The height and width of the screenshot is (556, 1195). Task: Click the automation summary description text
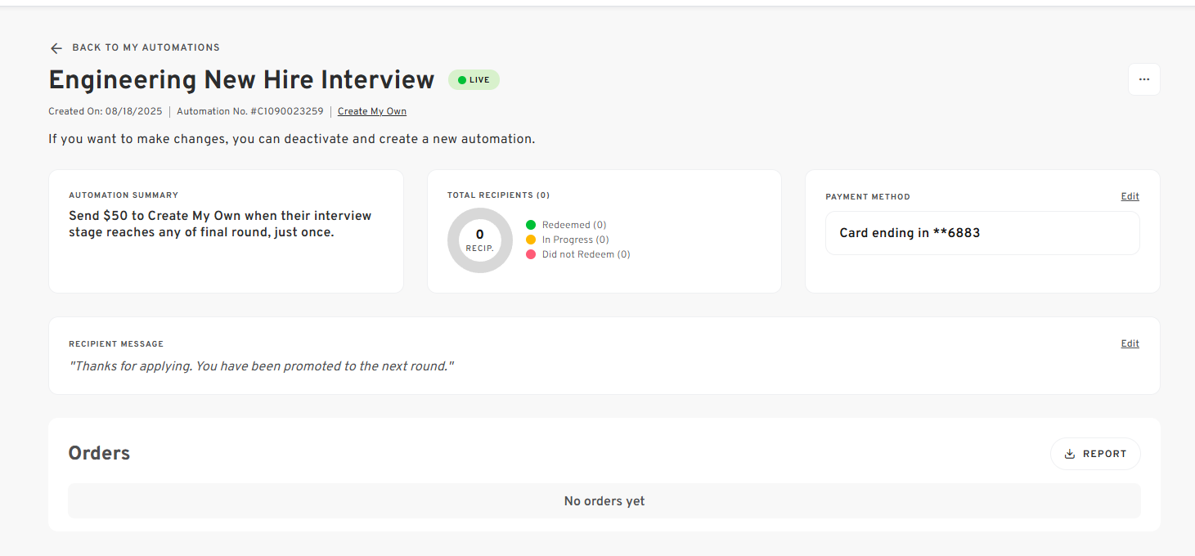coord(220,224)
